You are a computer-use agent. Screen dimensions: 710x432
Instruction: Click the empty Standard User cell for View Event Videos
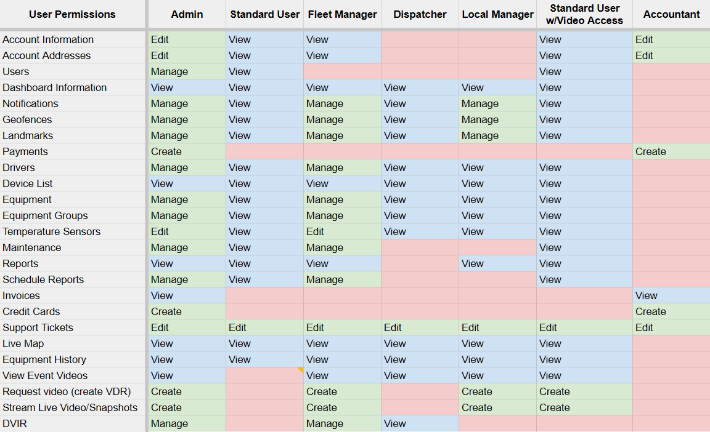265,375
